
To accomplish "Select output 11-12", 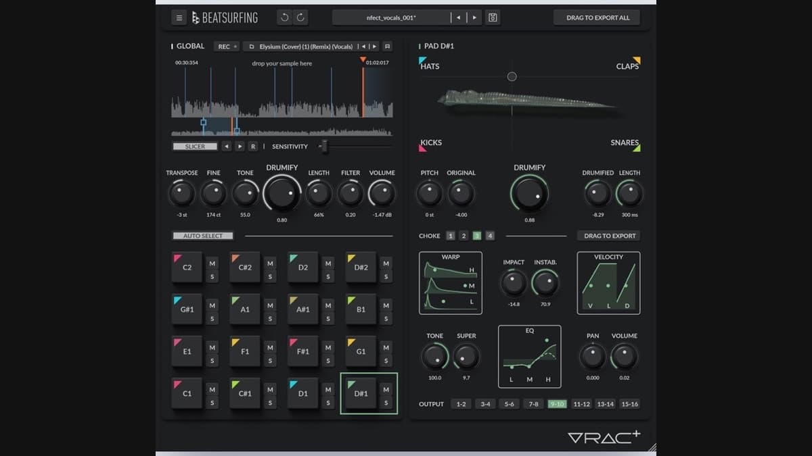I will point(581,404).
